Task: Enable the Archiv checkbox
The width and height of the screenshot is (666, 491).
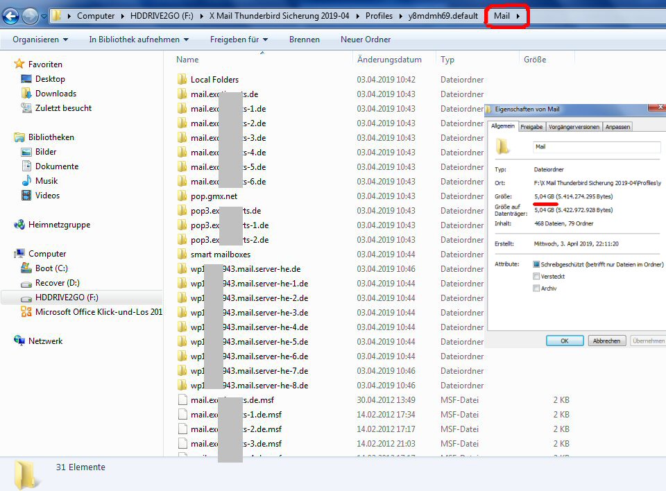Action: tap(536, 288)
